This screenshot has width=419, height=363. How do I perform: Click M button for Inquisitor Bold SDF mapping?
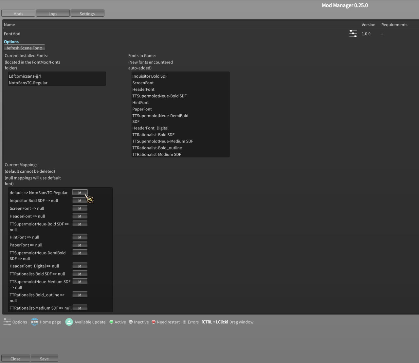[x=80, y=201]
